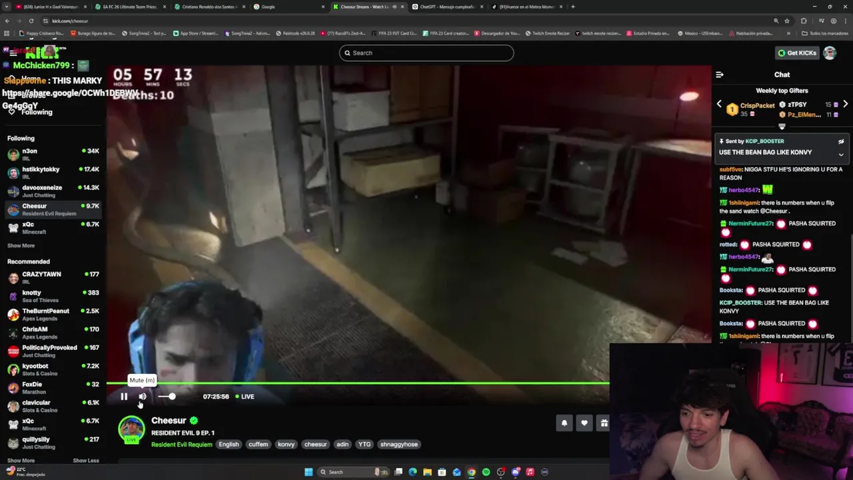Switch to EA FC 26 Ultimate Team tab
853x480 pixels.
[130, 7]
